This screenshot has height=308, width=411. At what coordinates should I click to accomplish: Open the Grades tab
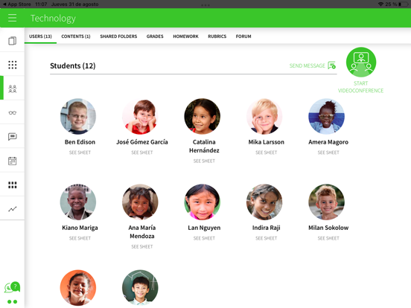(x=155, y=36)
